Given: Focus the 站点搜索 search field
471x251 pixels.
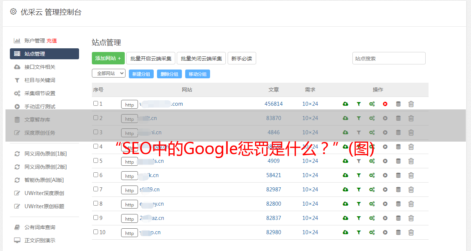Looking at the screenshot, I should 389,58.
